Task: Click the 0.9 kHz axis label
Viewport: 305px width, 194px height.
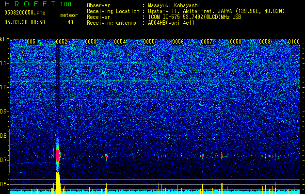Action: pyautogui.click(x=4, y=112)
